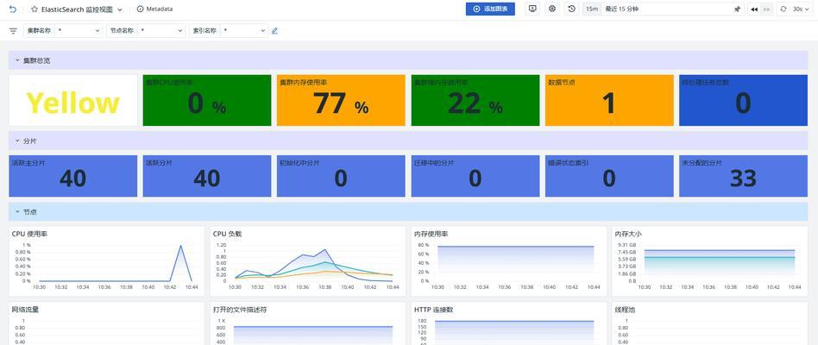The width and height of the screenshot is (818, 345).
Task: Open the 节点名称 variable dropdown
Action: (x=161, y=31)
